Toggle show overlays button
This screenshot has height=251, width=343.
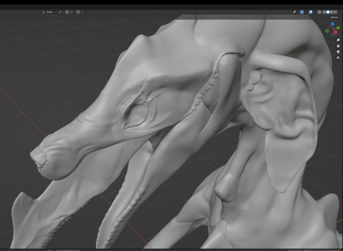tap(311, 12)
